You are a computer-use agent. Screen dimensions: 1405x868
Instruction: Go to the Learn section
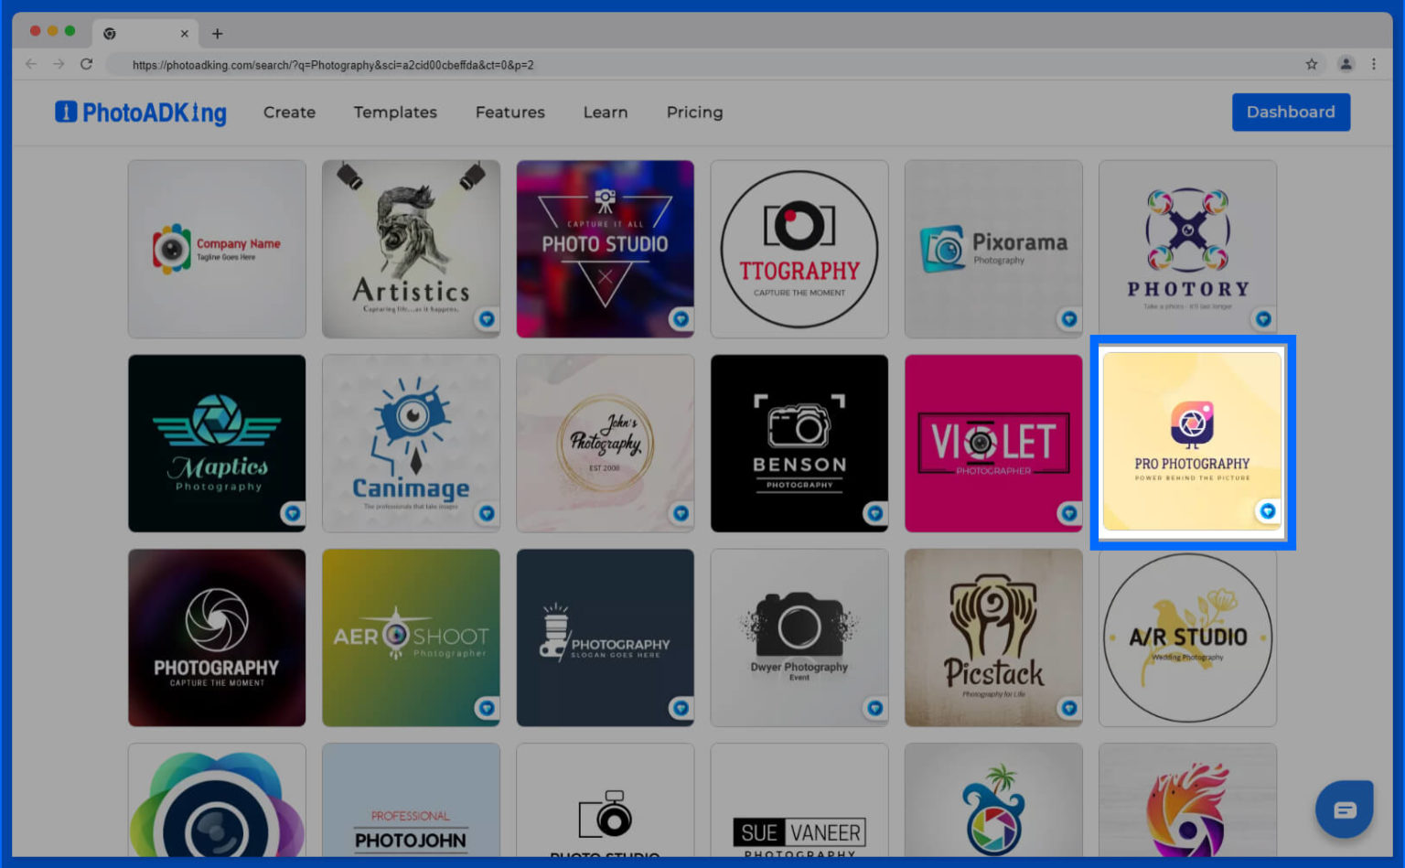[x=606, y=113]
